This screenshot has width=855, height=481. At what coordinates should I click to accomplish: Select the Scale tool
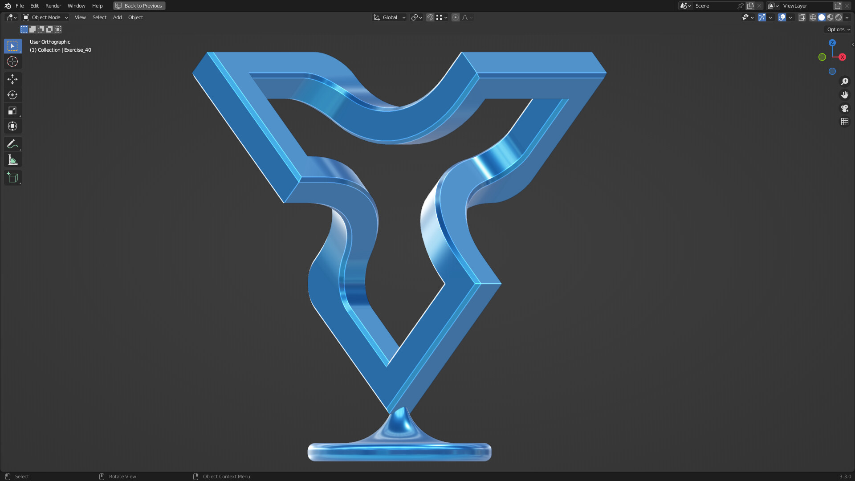[x=12, y=110]
